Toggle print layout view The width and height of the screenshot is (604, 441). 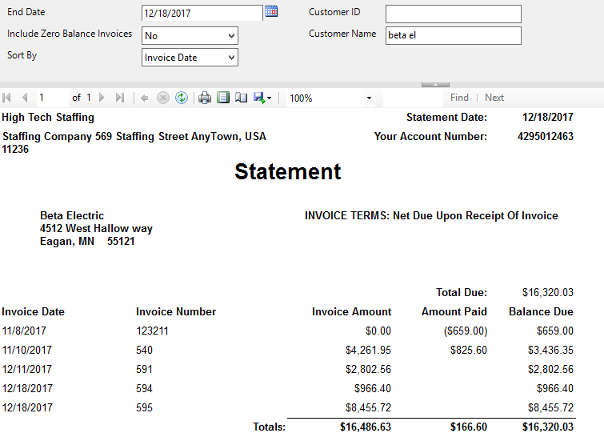(223, 98)
